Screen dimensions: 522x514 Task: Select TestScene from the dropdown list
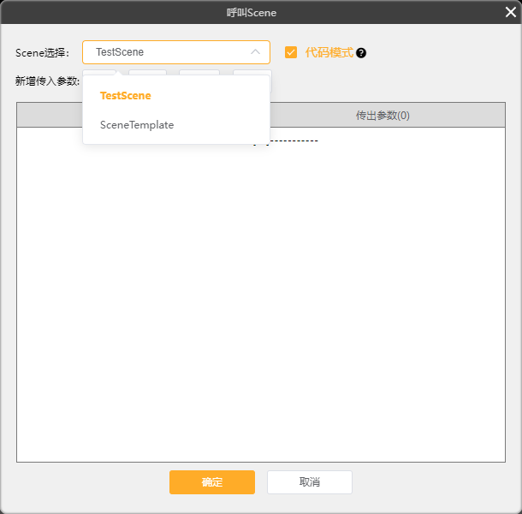125,96
